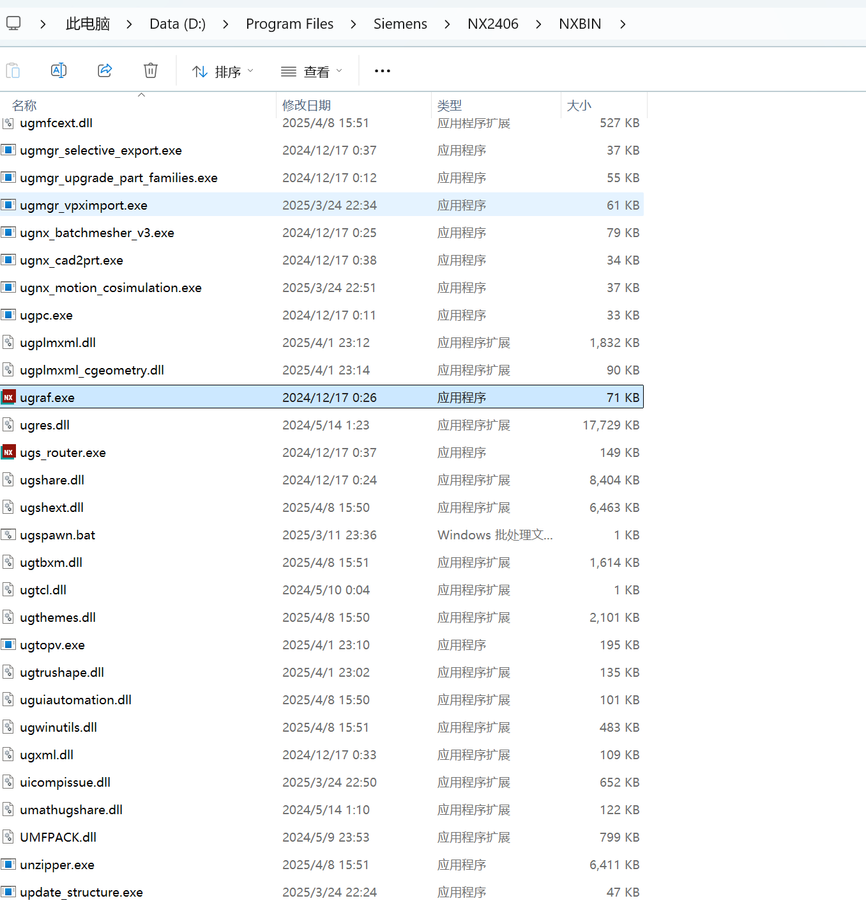Navigate to Program Files in breadcrumb

[x=289, y=24]
